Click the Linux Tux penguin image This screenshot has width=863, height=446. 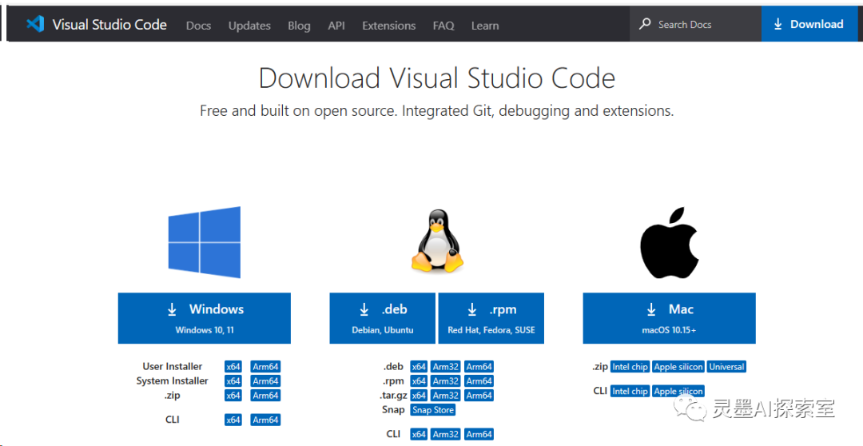(437, 241)
